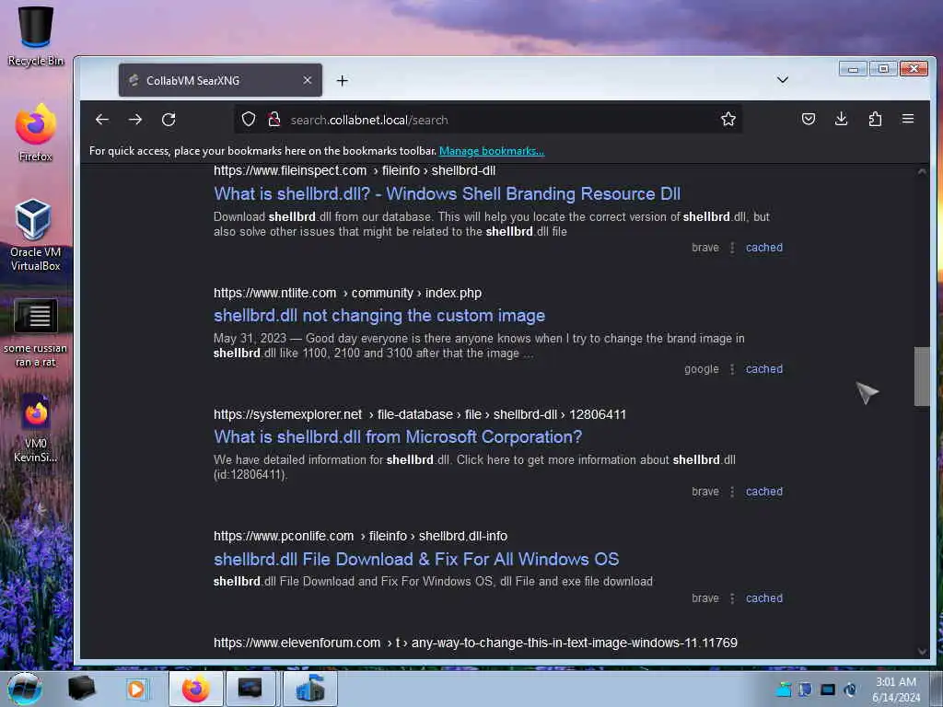
Task: Open the media player taskbar icon
Action: 136,689
